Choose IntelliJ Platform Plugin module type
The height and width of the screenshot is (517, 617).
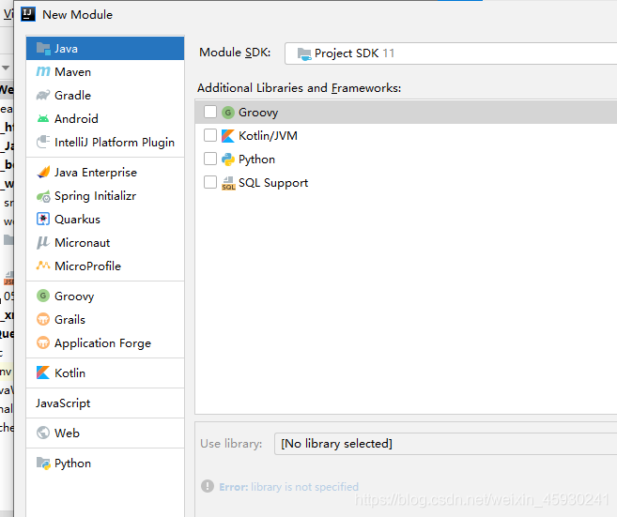pos(114,143)
